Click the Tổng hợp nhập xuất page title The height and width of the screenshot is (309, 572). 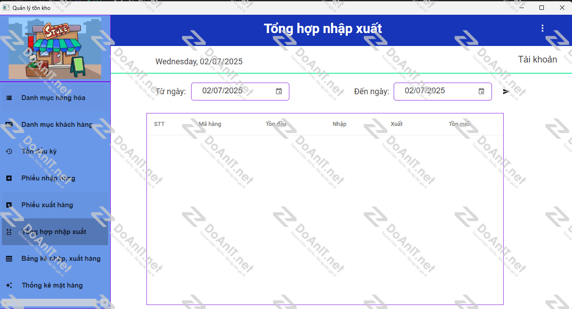[x=323, y=29]
